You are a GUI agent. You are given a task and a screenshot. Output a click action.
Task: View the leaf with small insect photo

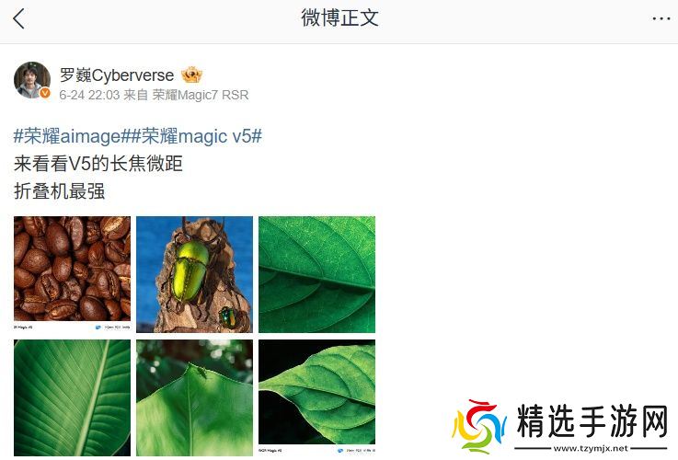click(195, 397)
